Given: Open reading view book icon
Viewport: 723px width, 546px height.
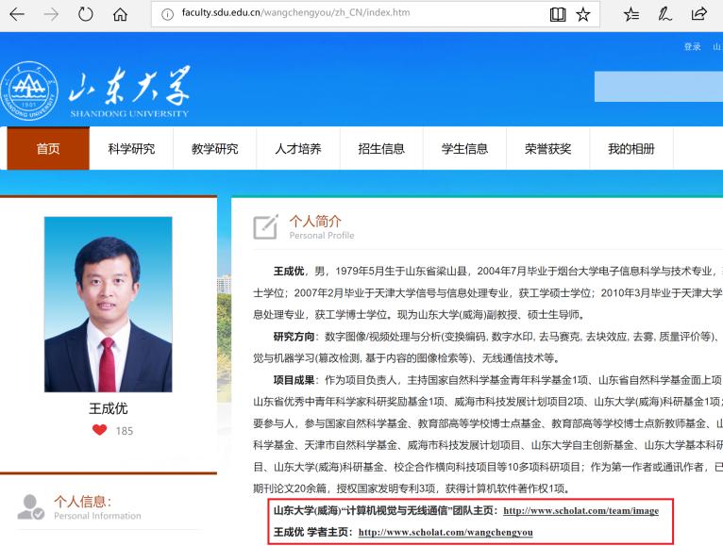Looking at the screenshot, I should [558, 14].
